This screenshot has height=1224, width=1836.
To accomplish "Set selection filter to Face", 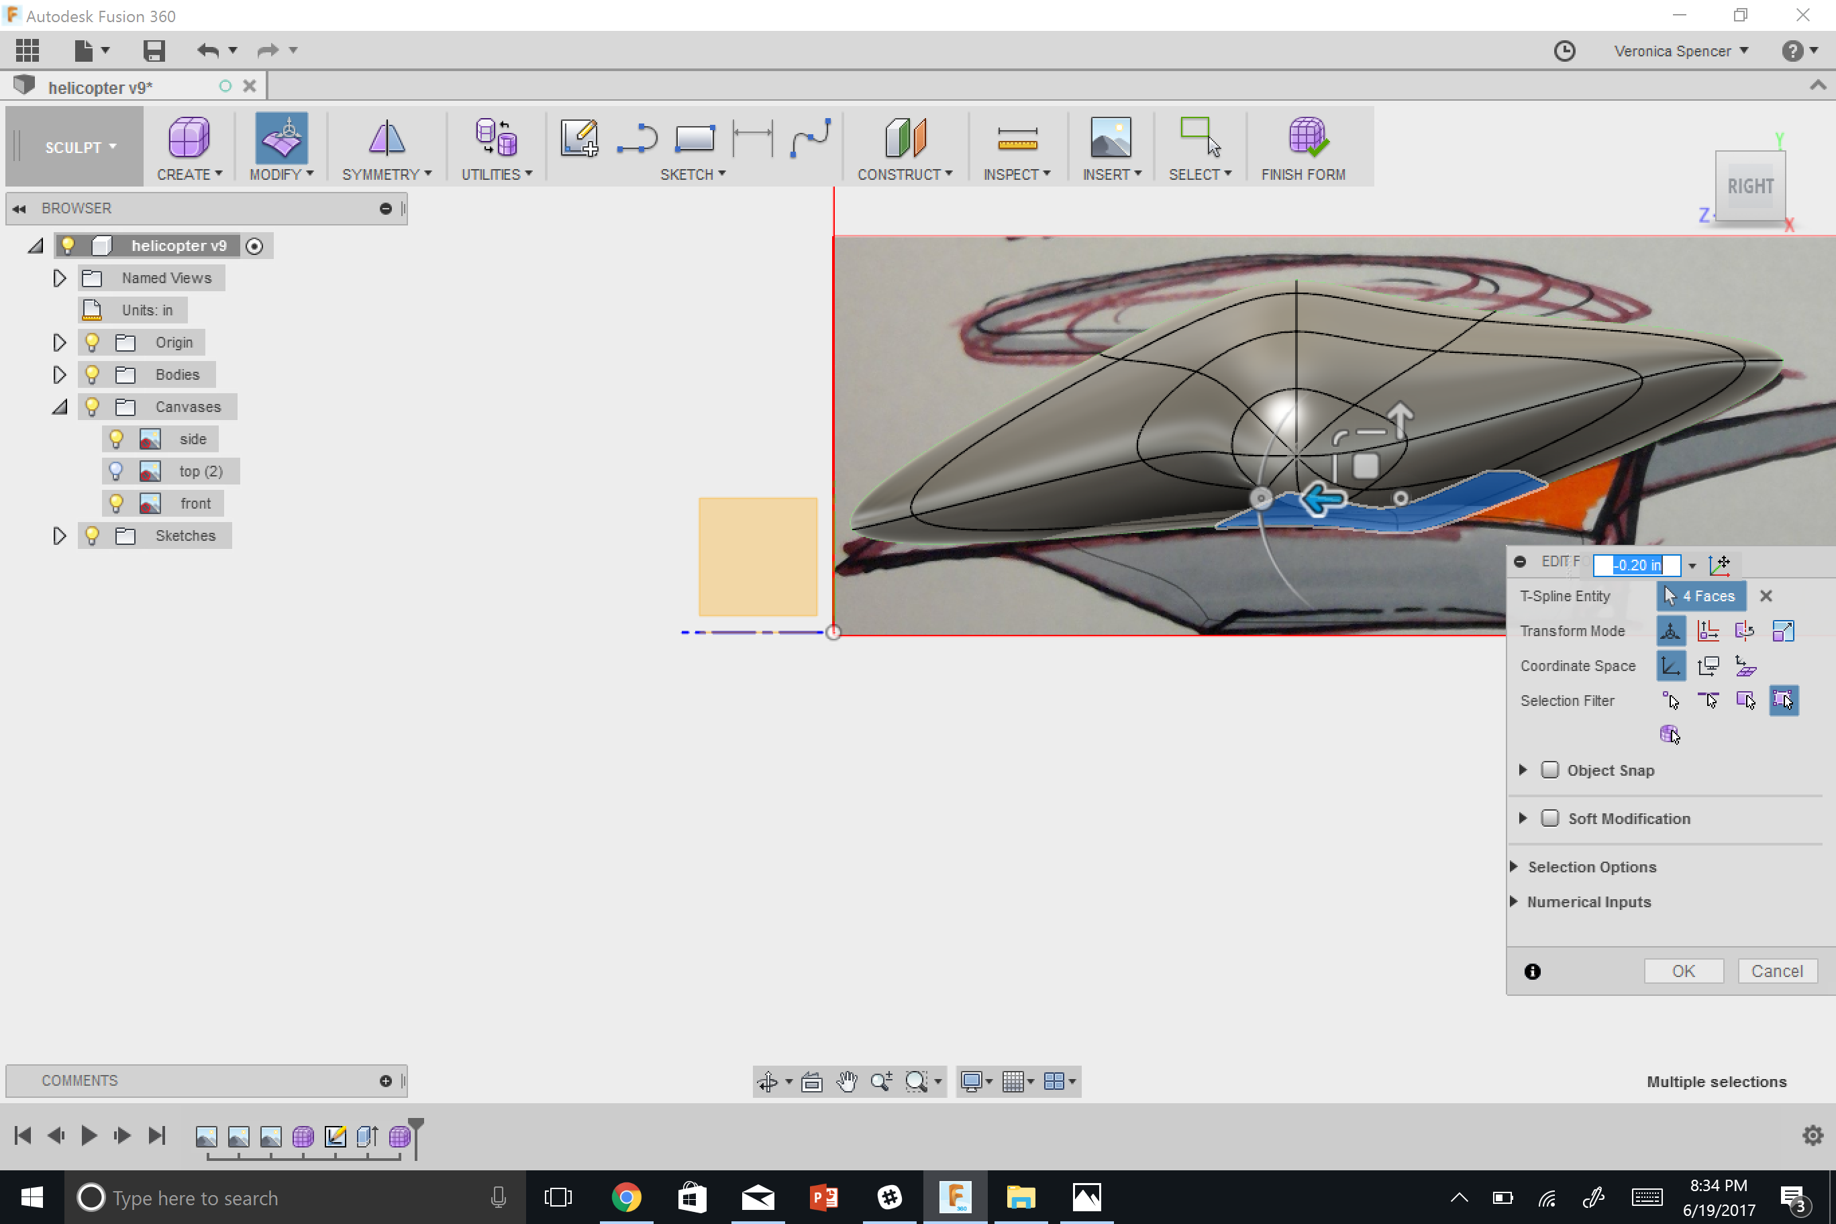I will click(x=1745, y=701).
